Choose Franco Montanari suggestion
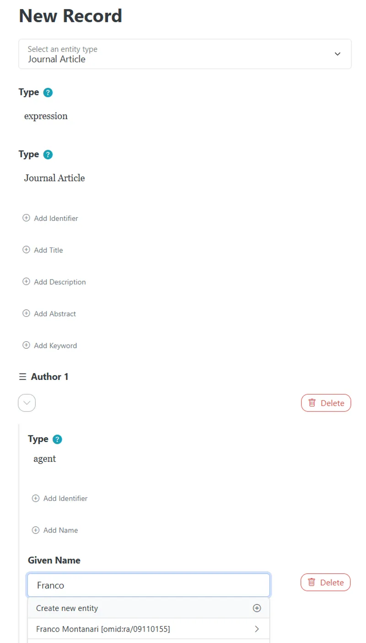Viewport: 366px width, 643px height. [149, 629]
